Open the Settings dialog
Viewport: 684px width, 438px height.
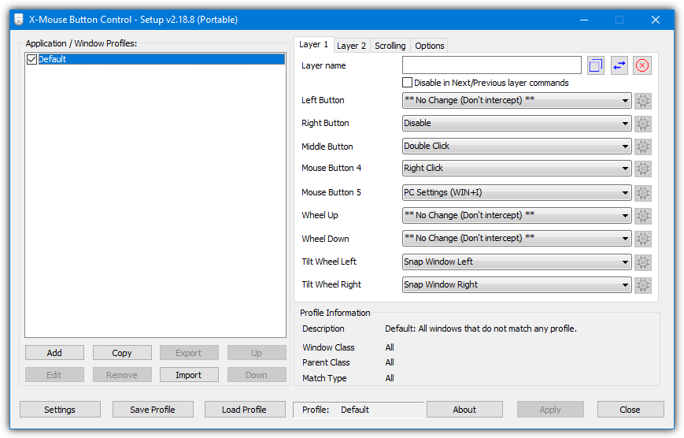click(x=60, y=410)
